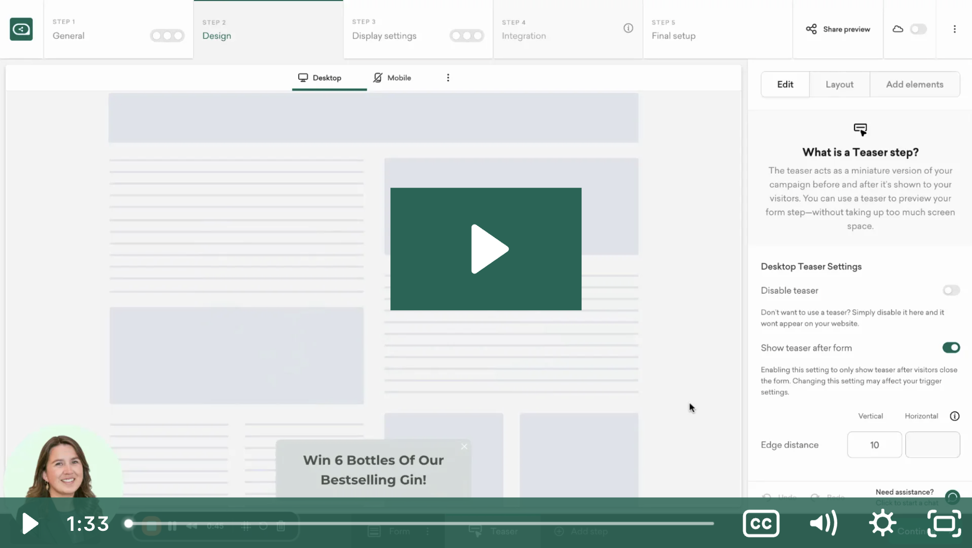Click the green app logo icon

coord(21,29)
